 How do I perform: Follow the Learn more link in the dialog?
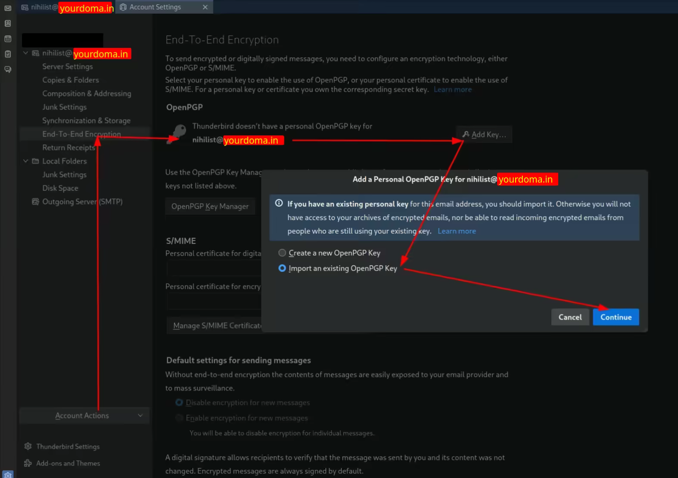(x=457, y=231)
